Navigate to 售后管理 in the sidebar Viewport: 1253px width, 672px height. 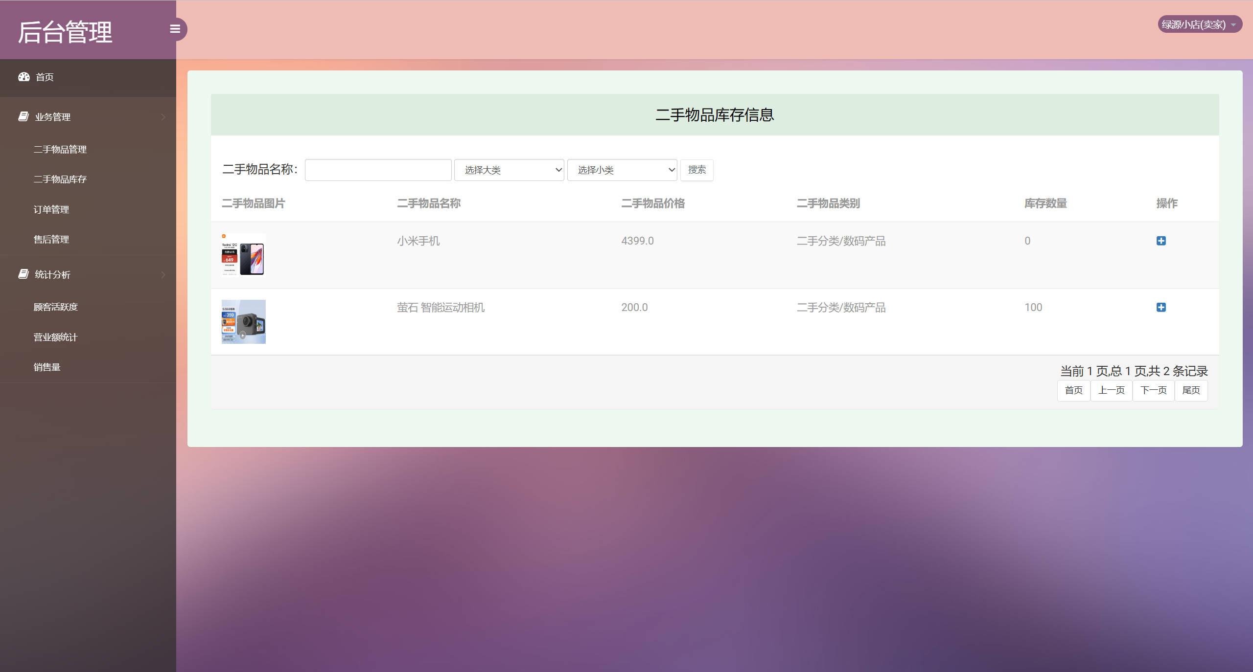click(51, 239)
